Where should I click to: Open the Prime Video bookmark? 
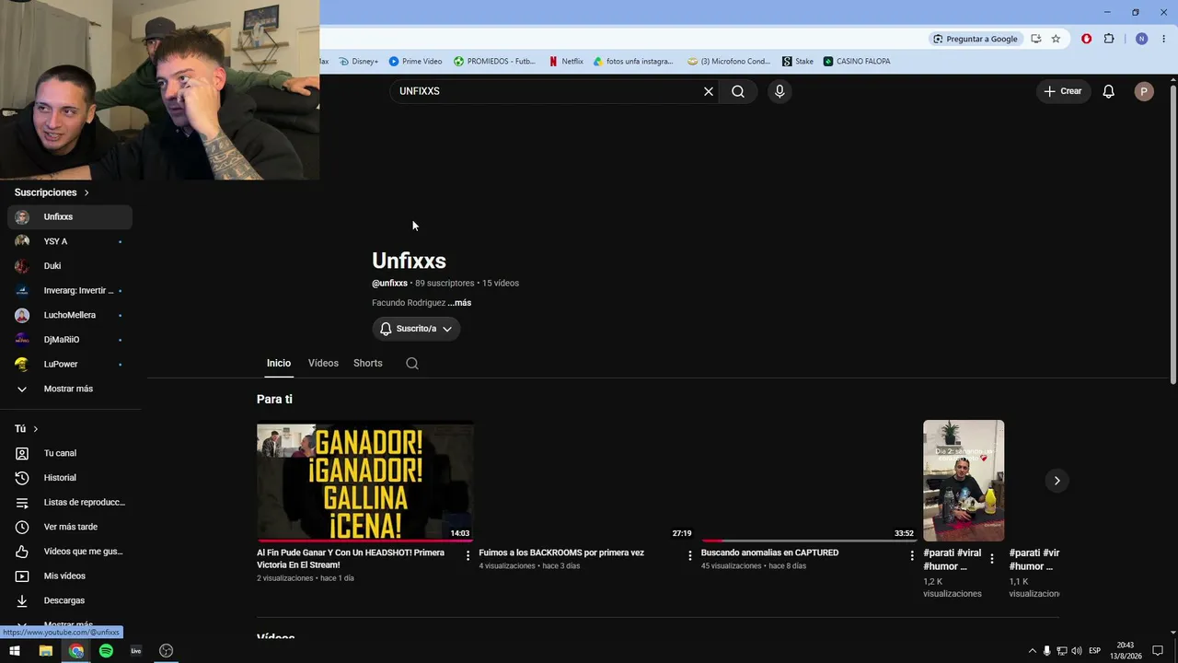pos(416,62)
